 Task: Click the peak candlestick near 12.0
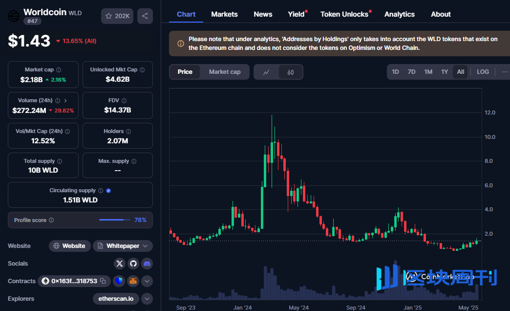pos(272,151)
